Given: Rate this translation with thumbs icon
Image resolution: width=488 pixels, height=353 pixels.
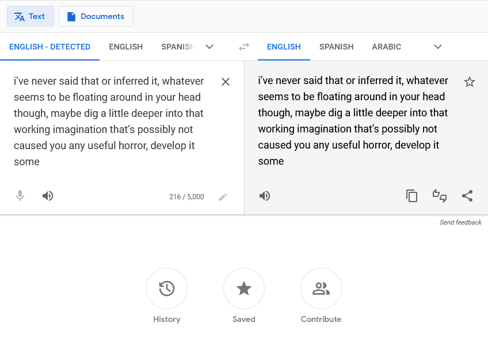Looking at the screenshot, I should point(440,196).
